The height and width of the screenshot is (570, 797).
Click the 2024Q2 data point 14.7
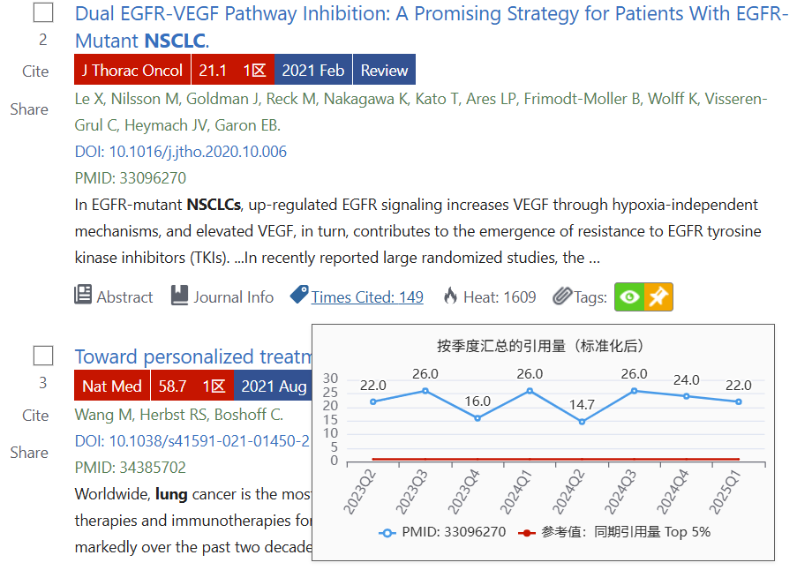(582, 422)
